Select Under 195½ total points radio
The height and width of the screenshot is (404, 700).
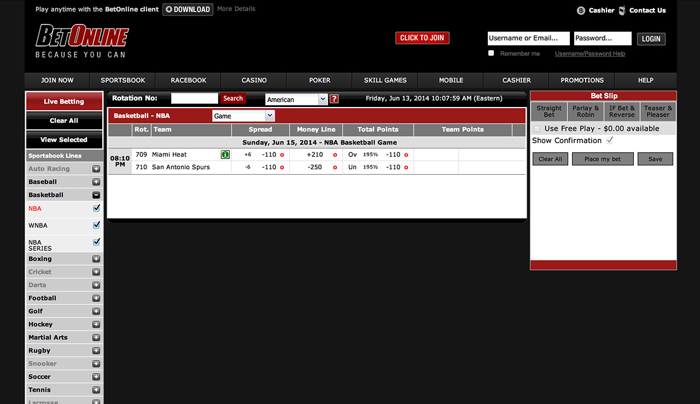coord(406,167)
